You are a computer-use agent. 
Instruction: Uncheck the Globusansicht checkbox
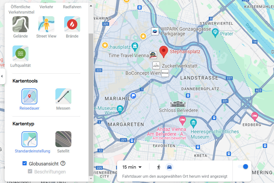pos(24,163)
